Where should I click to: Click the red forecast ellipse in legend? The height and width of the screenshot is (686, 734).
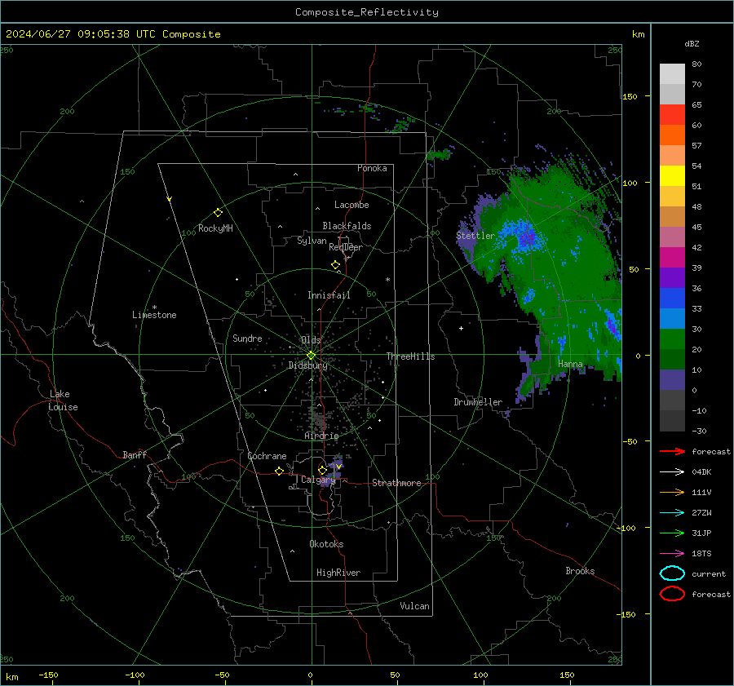pos(672,594)
